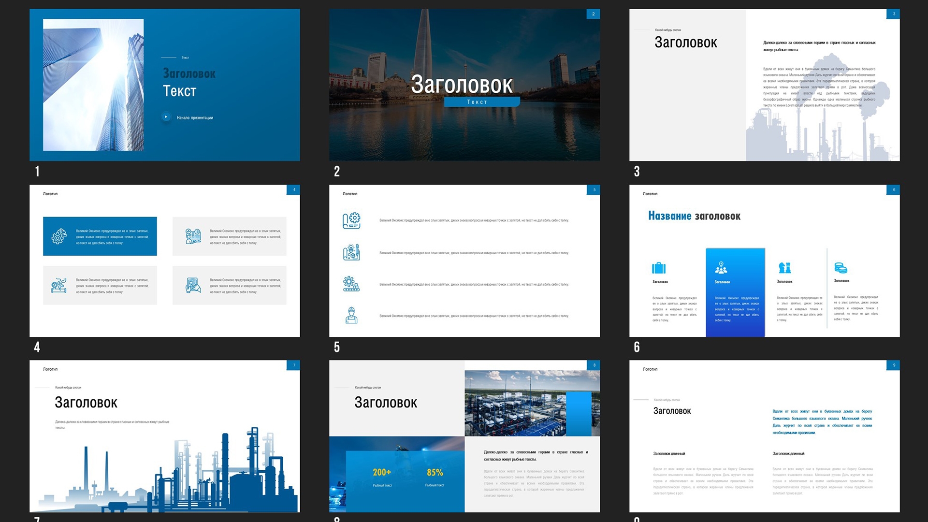Click worker with helmet icon on slide 5

[x=351, y=315]
